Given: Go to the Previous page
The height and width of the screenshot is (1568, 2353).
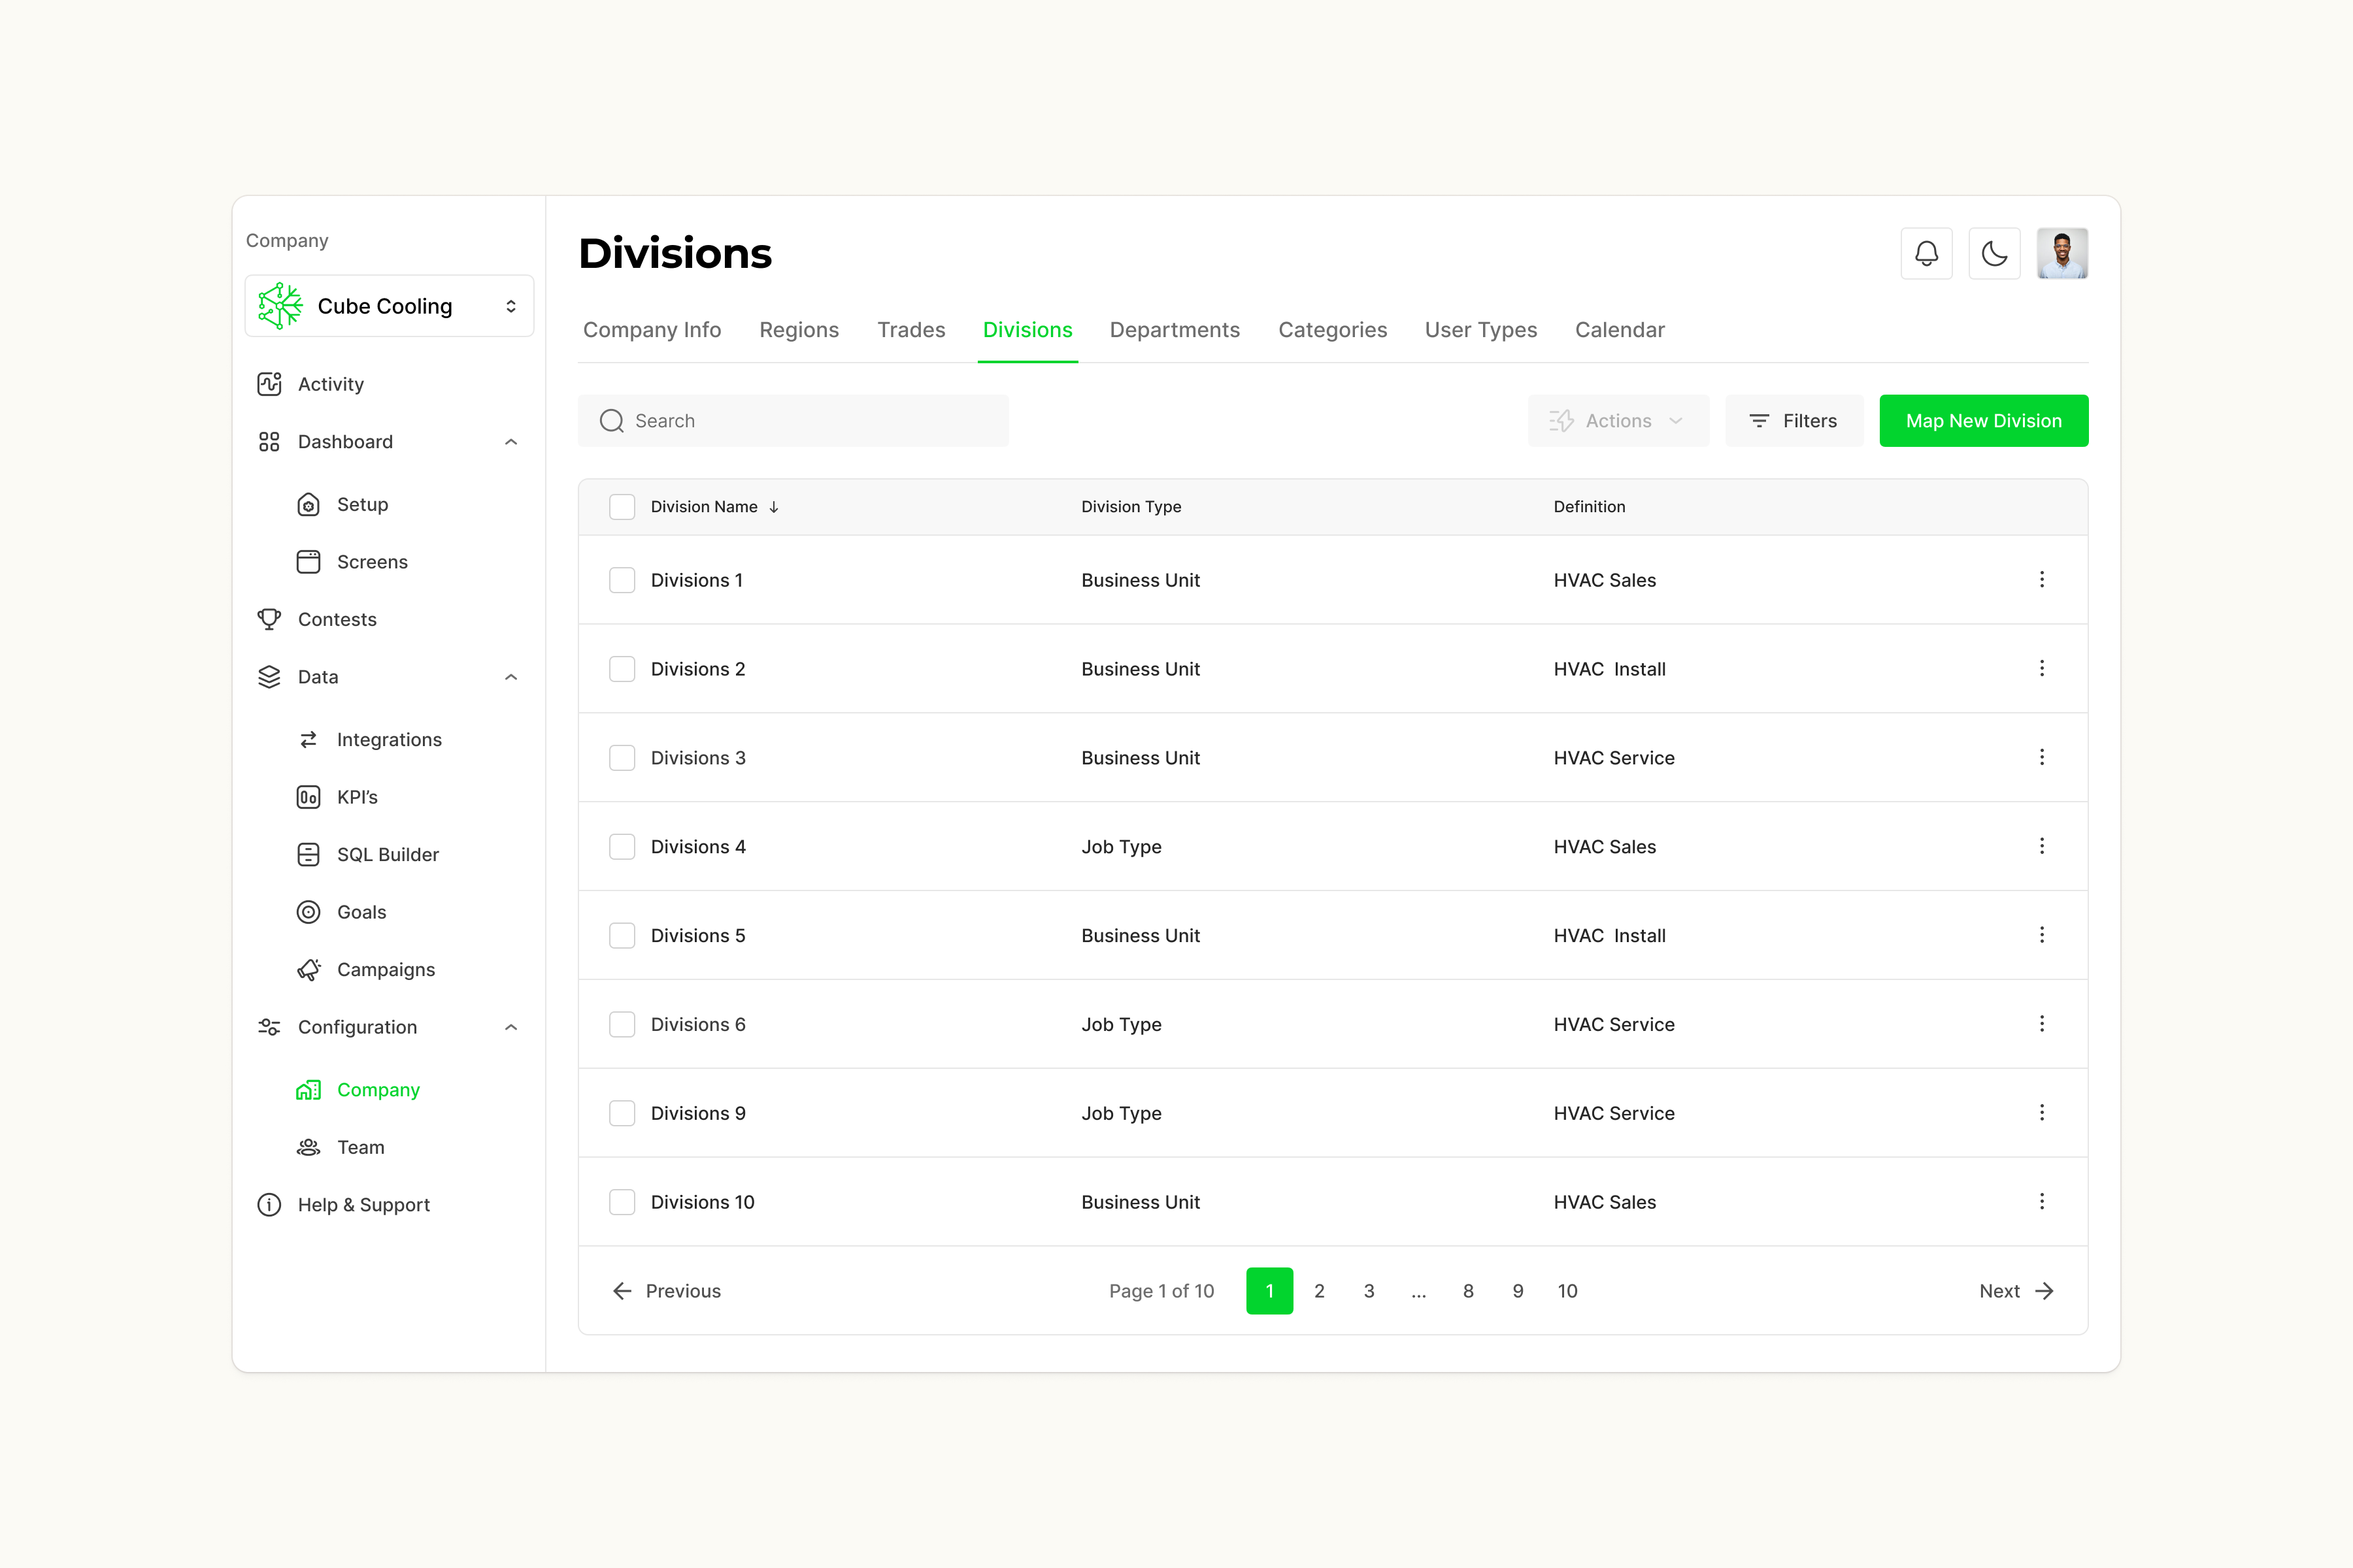Looking at the screenshot, I should [666, 1291].
